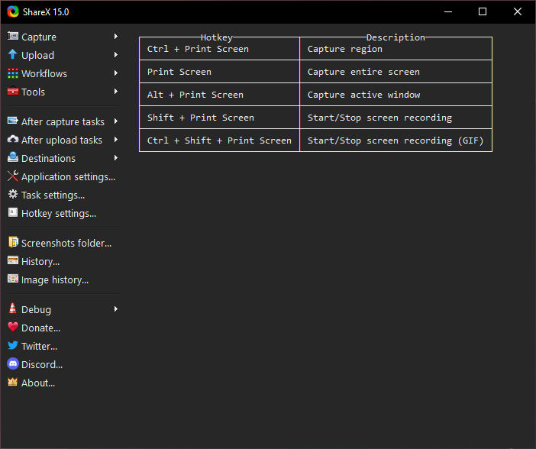Click the Upload arrow icon
The height and width of the screenshot is (449, 536).
coord(13,55)
